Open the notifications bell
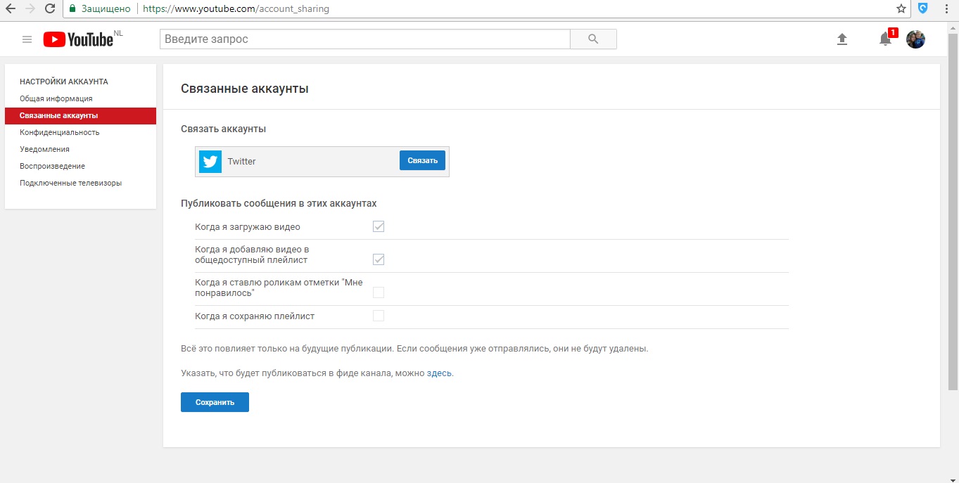Viewport: 959px width, 483px height. click(885, 39)
